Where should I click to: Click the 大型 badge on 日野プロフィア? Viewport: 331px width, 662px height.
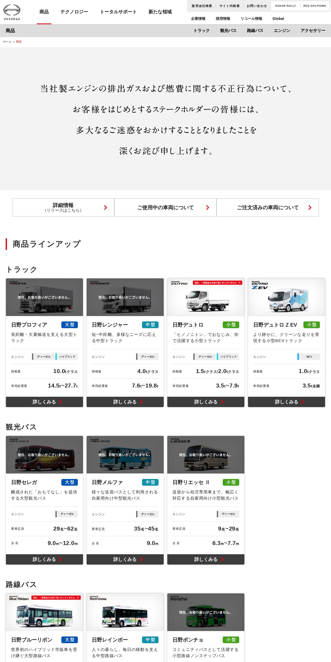[70, 325]
